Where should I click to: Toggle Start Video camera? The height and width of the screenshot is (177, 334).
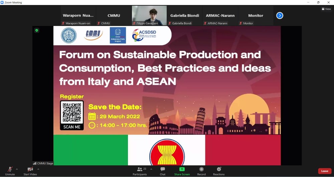click(x=30, y=170)
